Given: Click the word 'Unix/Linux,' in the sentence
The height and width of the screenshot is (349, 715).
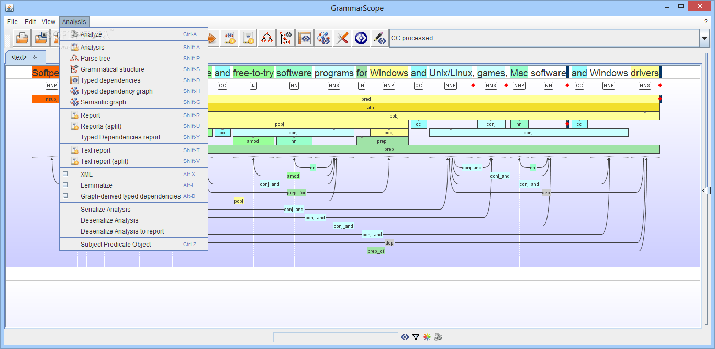Looking at the screenshot, I should pyautogui.click(x=452, y=73).
